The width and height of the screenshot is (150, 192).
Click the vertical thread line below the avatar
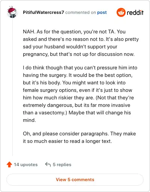click(x=12, y=87)
